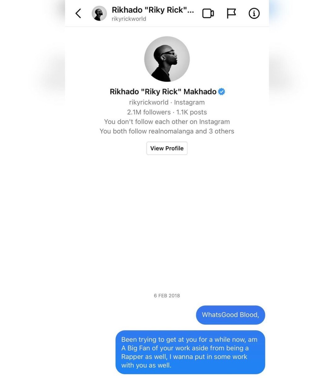Open mutual follows realnomalanga and 3 others

pyautogui.click(x=167, y=131)
